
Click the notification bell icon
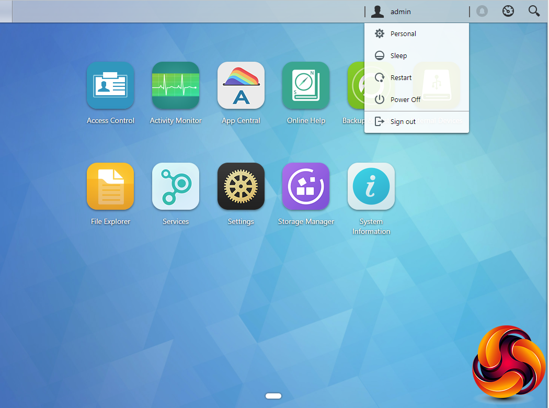(x=482, y=11)
